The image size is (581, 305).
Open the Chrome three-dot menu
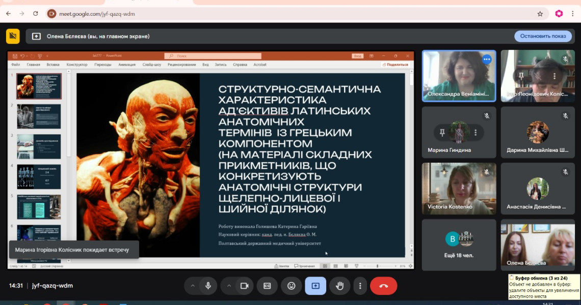point(572,14)
